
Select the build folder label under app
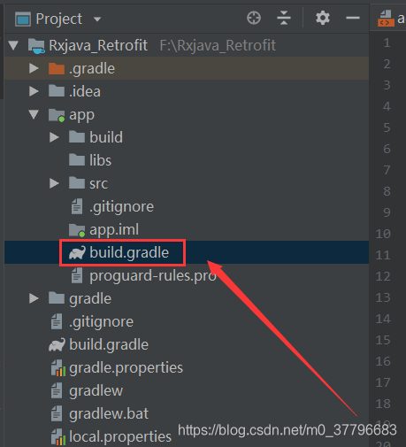coord(106,137)
